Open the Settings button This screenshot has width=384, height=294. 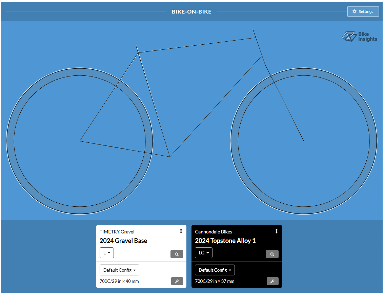363,12
